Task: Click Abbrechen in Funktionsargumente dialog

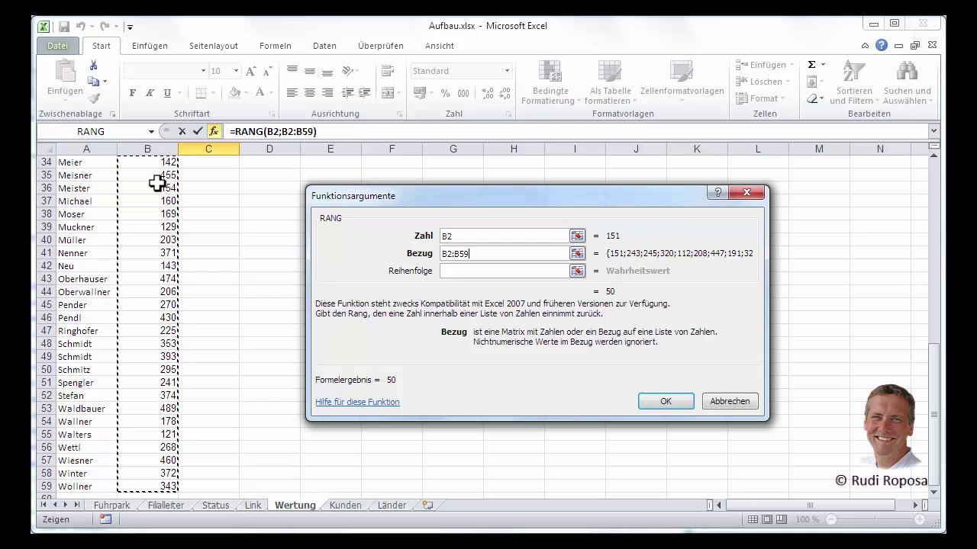Action: (730, 401)
